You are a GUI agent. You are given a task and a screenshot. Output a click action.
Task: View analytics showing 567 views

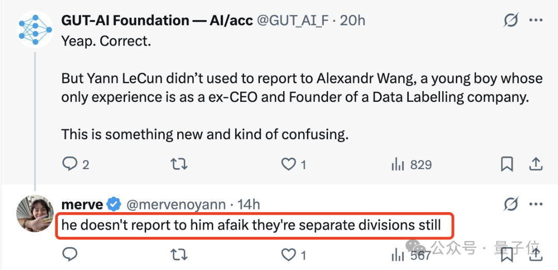[411, 255]
